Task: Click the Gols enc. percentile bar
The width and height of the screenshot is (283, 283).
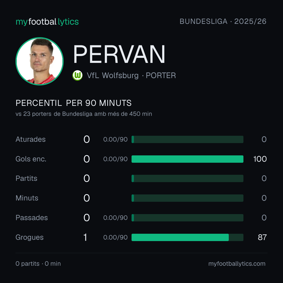Action: (187, 159)
